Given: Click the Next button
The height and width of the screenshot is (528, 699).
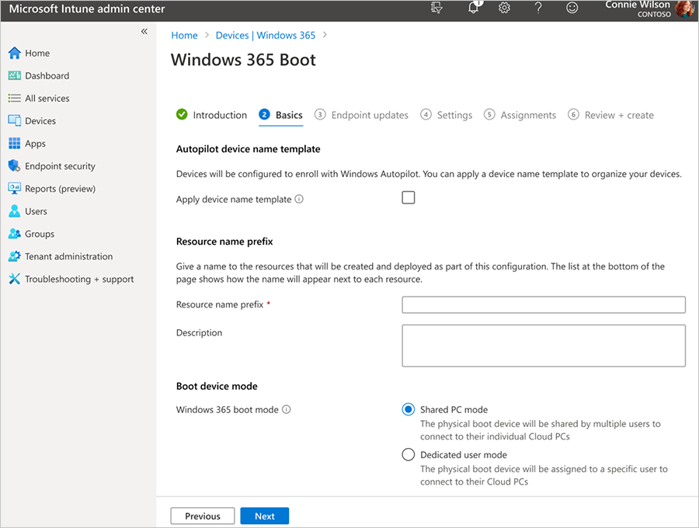Looking at the screenshot, I should pyautogui.click(x=264, y=516).
